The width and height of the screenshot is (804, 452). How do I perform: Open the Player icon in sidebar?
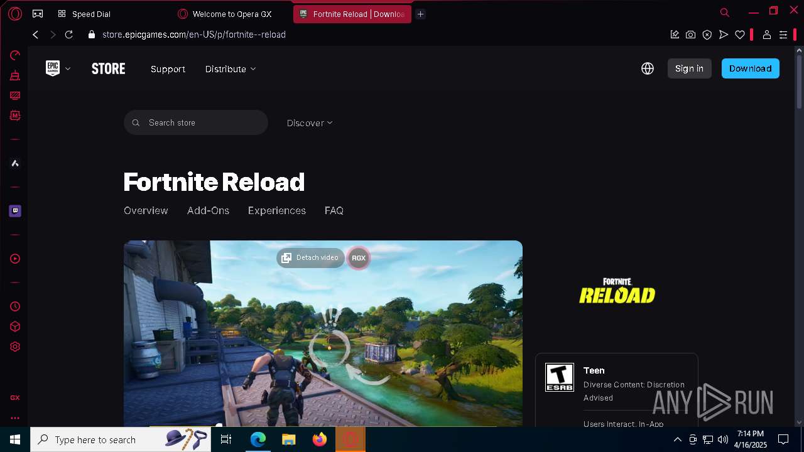tap(15, 259)
